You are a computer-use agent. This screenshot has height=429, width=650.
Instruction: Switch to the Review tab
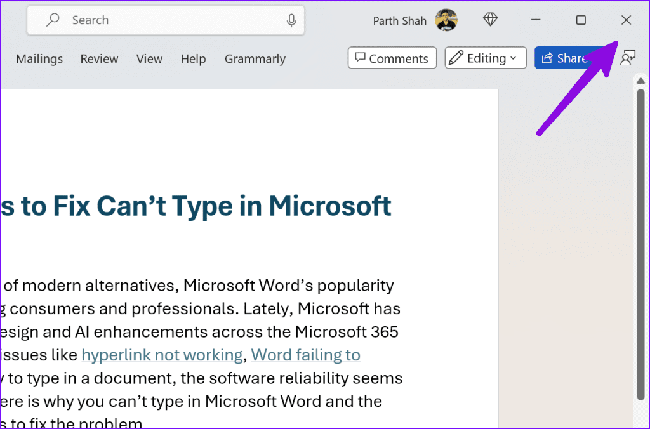tap(99, 59)
